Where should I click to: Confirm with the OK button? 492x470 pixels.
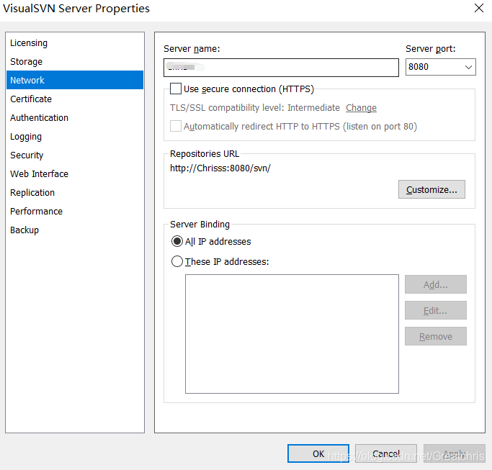pos(318,453)
